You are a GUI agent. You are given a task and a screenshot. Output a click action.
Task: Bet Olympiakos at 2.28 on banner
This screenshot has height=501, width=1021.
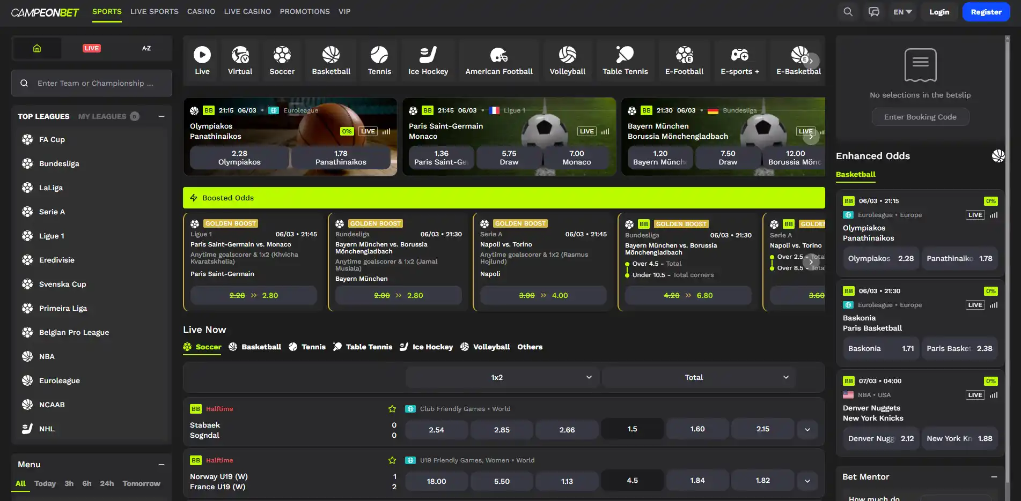click(239, 158)
